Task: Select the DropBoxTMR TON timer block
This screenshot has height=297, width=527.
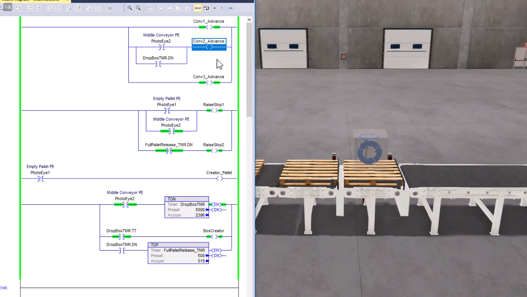Action: pos(186,207)
